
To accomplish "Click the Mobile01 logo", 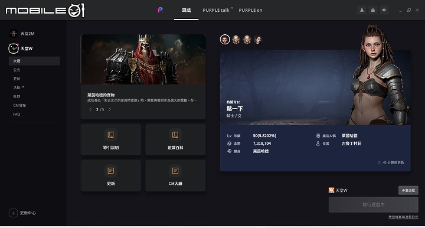I will 45,10.
